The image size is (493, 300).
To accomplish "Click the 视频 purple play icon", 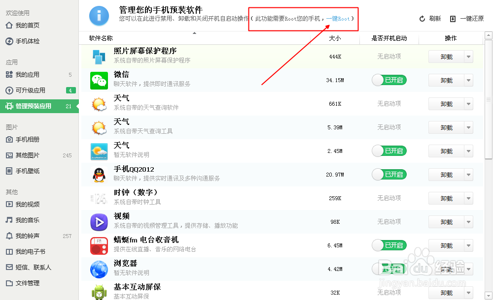I will pos(99,222).
